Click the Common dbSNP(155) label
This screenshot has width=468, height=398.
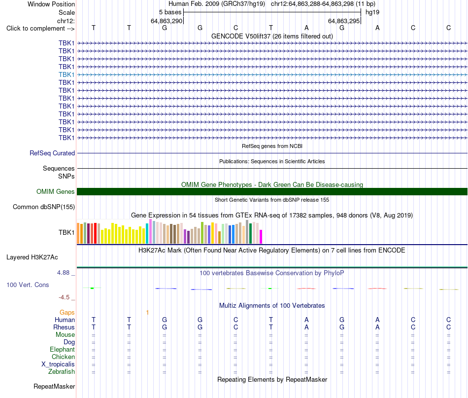pos(43,207)
